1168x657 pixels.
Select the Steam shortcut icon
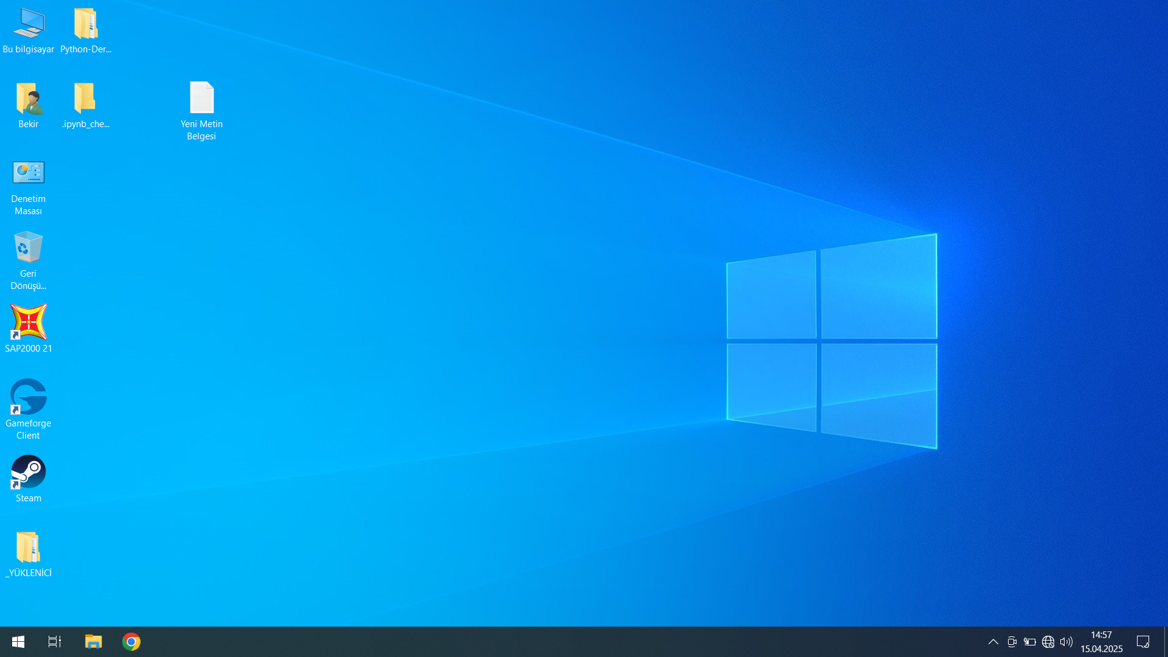[x=29, y=473]
